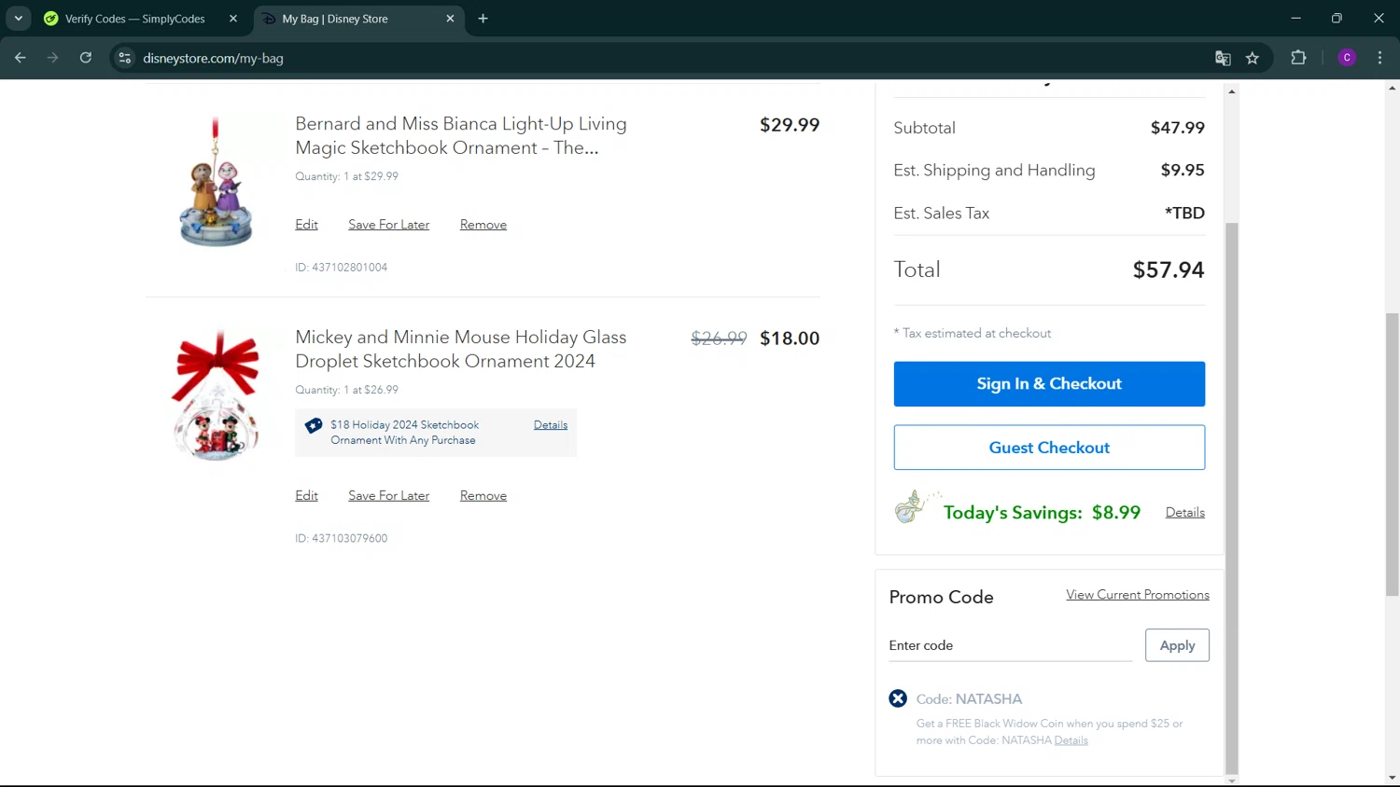View Details of Today's Savings
1400x787 pixels.
pyautogui.click(x=1185, y=513)
